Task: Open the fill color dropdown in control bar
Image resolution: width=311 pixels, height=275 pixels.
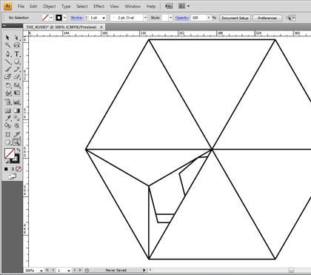Action: 51,18
